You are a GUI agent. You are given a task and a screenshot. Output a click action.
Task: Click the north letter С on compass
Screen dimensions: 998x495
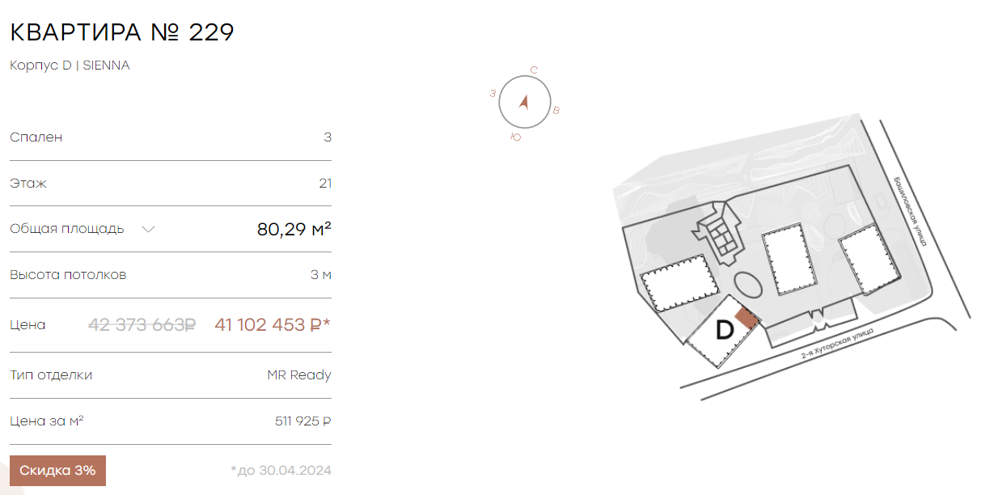(x=534, y=70)
